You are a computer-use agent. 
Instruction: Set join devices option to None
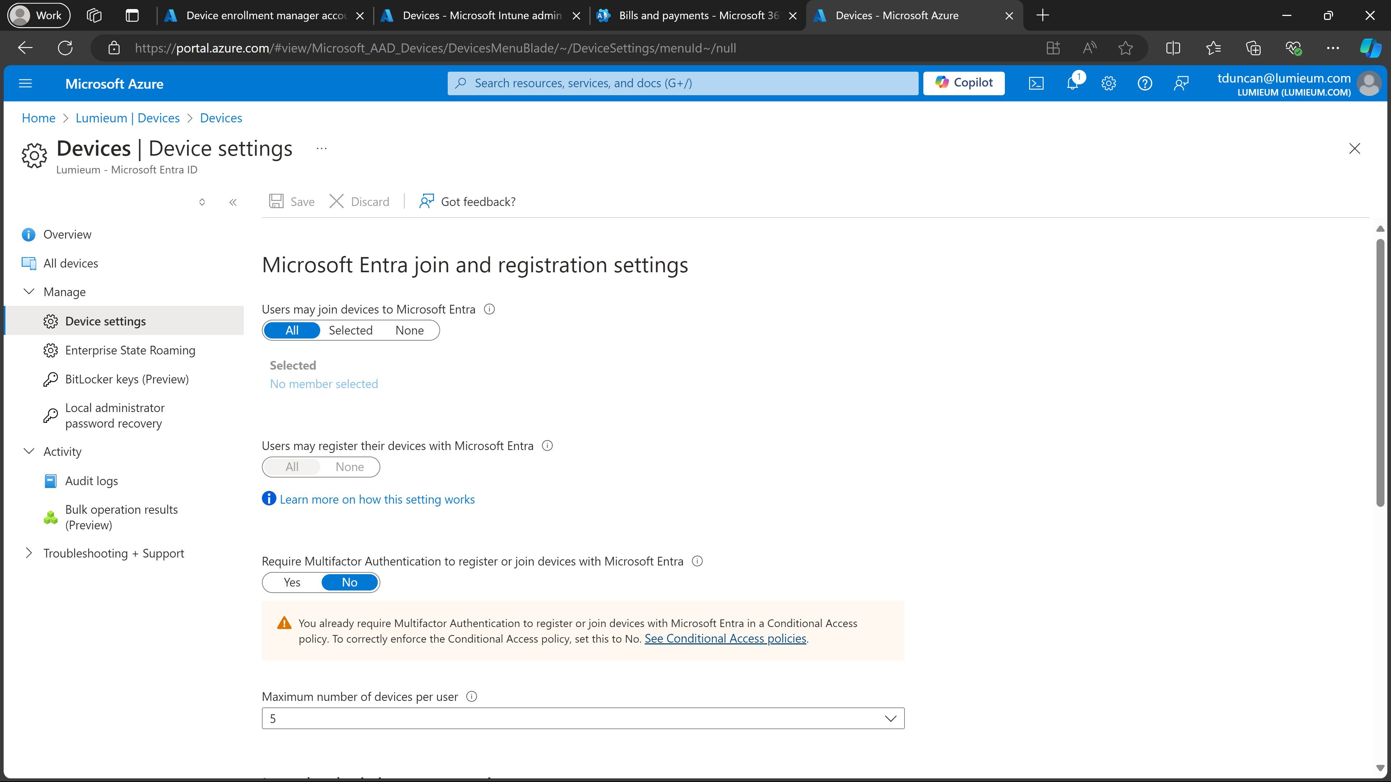409,330
